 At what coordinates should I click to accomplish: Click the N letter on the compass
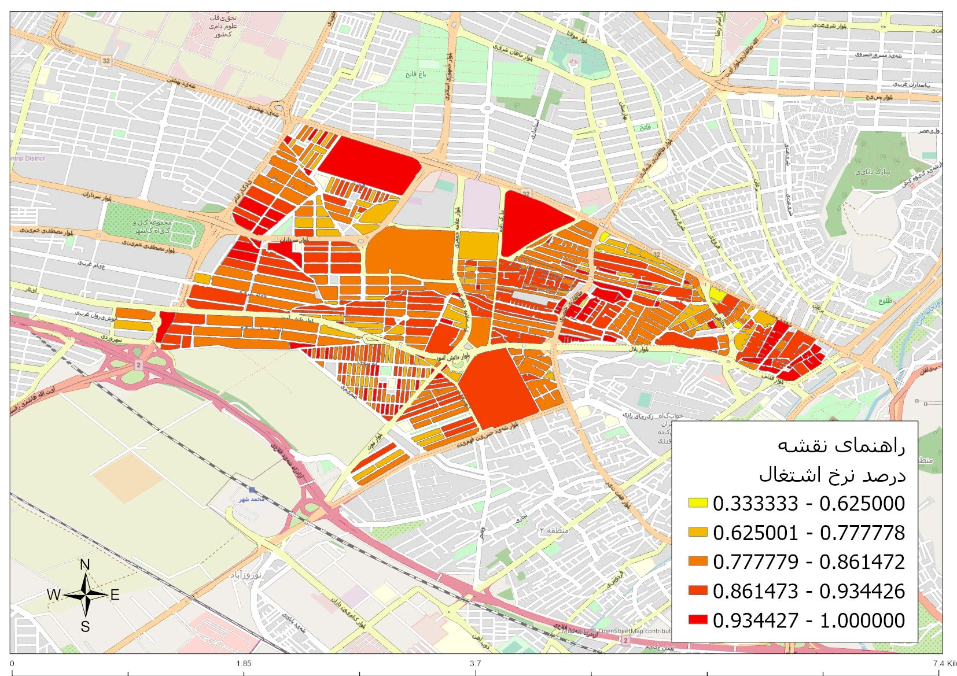84,565
